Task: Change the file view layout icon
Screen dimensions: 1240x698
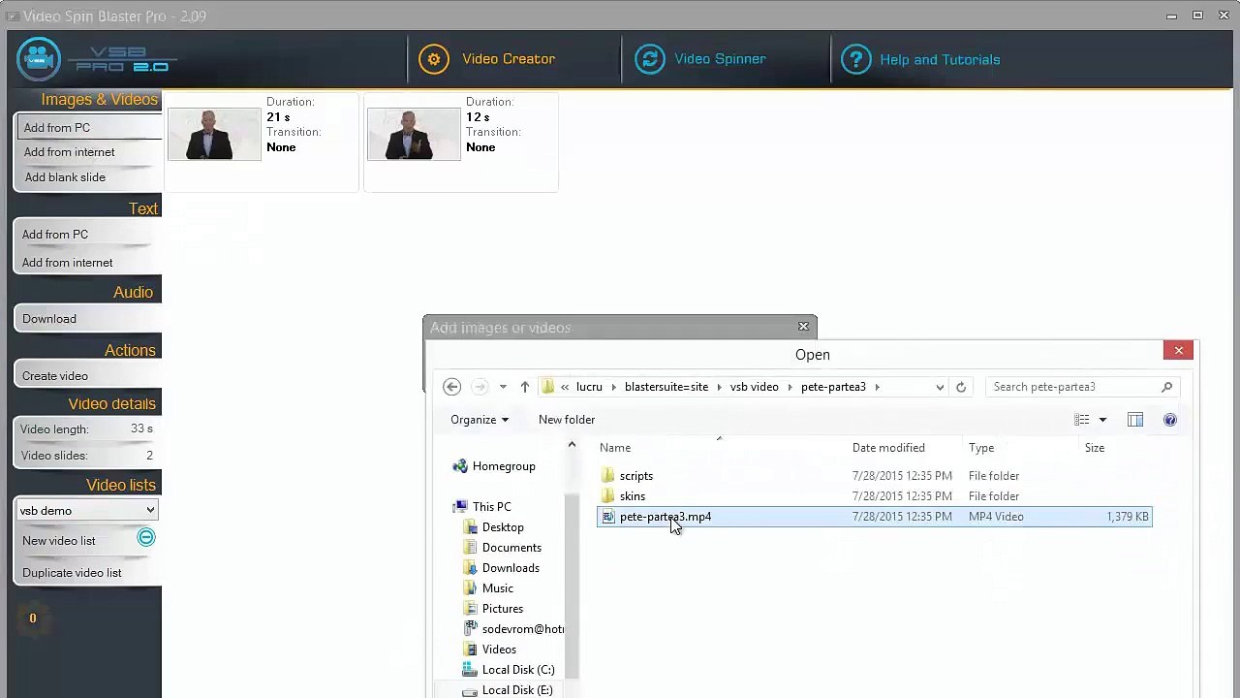Action: pos(1082,420)
